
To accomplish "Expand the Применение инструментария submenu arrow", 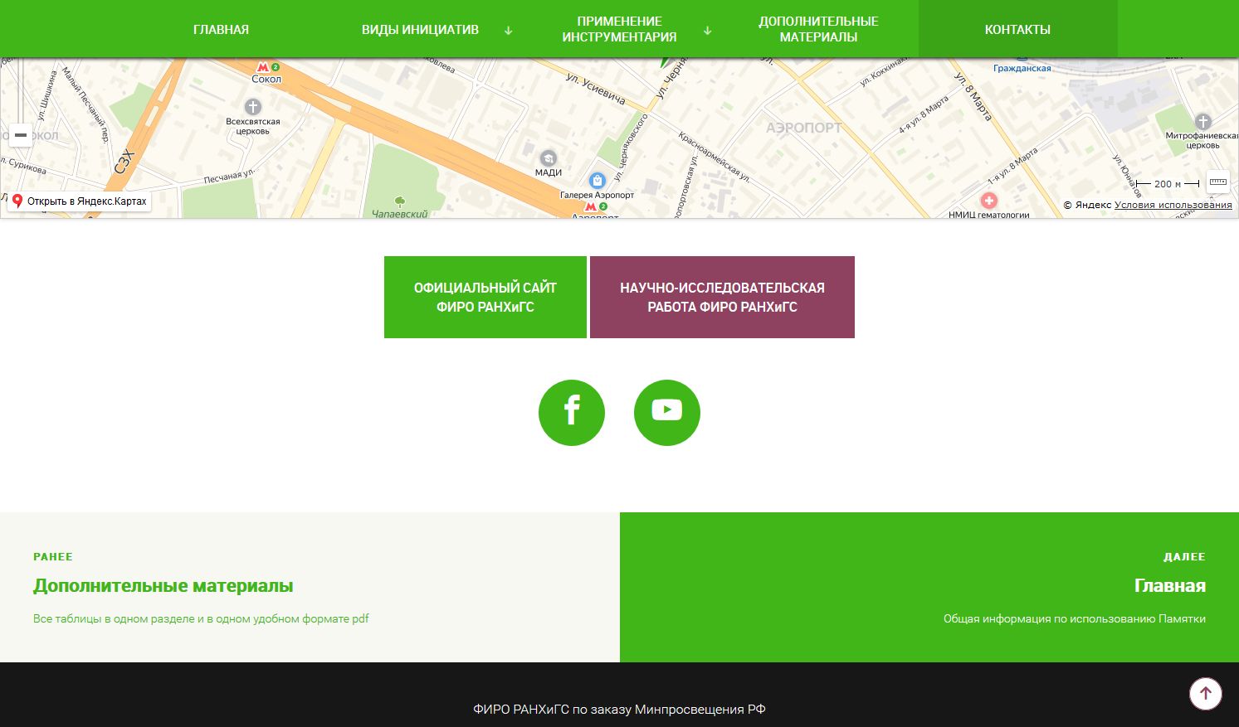I will pyautogui.click(x=708, y=30).
